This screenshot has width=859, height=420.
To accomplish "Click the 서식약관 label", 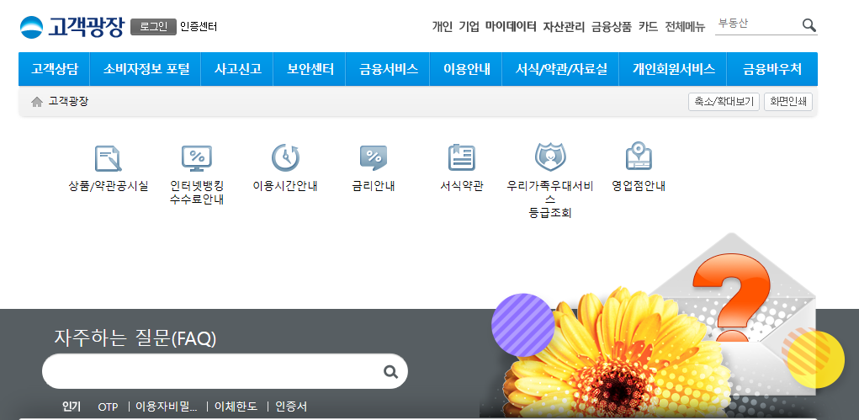I will [x=461, y=186].
